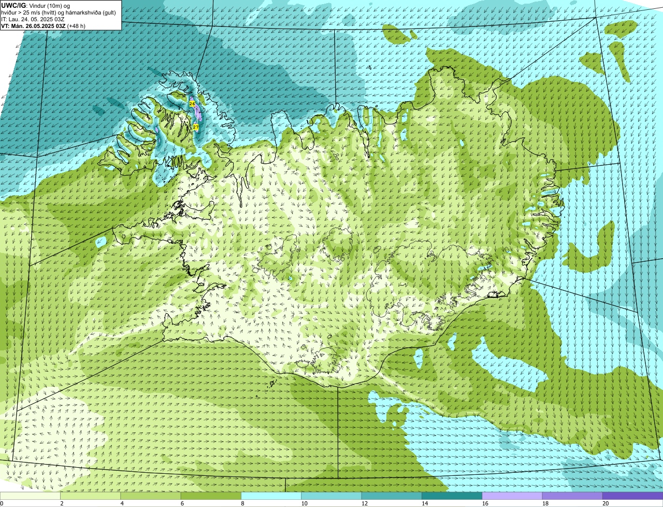The width and height of the screenshot is (663, 507).
Task: Pick the 8–10 m/s pale cyan swatch
Action: tap(271, 496)
